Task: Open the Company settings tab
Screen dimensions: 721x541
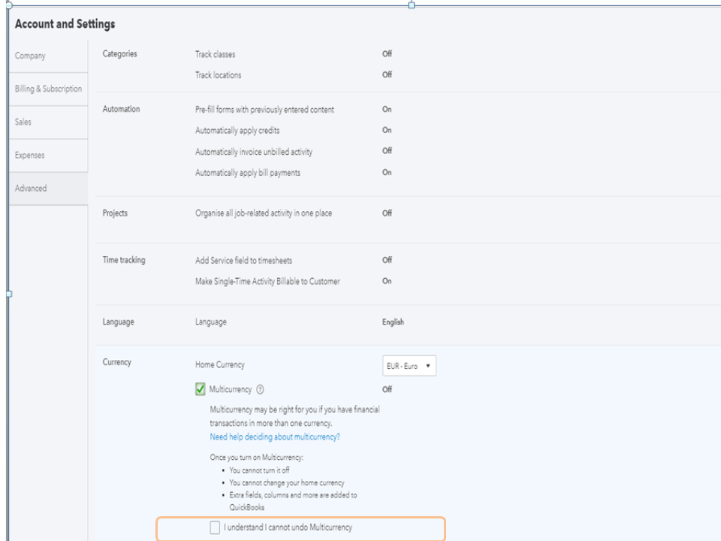Action: pos(30,56)
